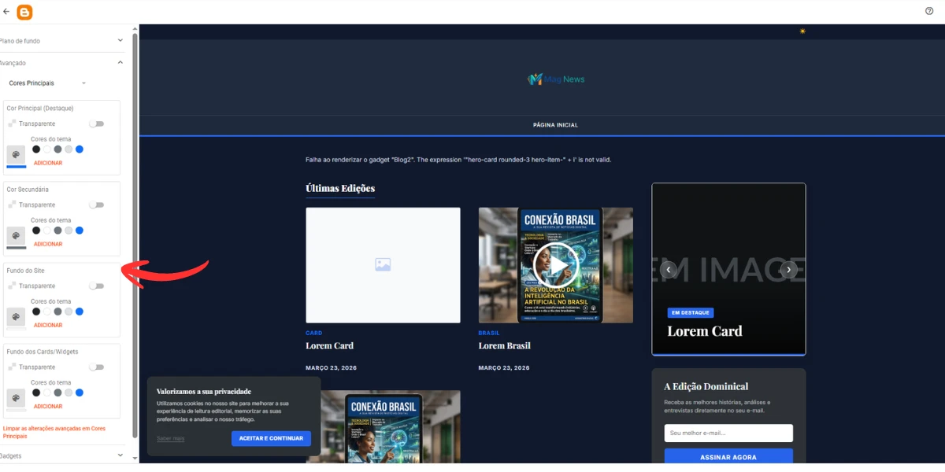Viewport: 945px width, 472px height.
Task: Toggle Transparente for Fundo dos Cards/Widgets
Action: pyautogui.click(x=97, y=367)
